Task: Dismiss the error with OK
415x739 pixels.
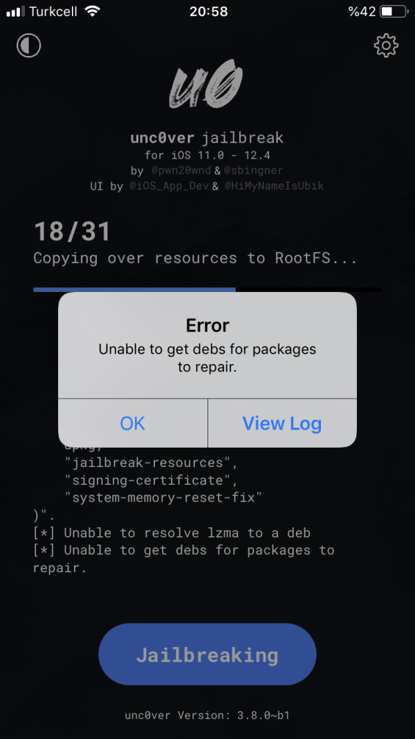Action: (x=133, y=423)
